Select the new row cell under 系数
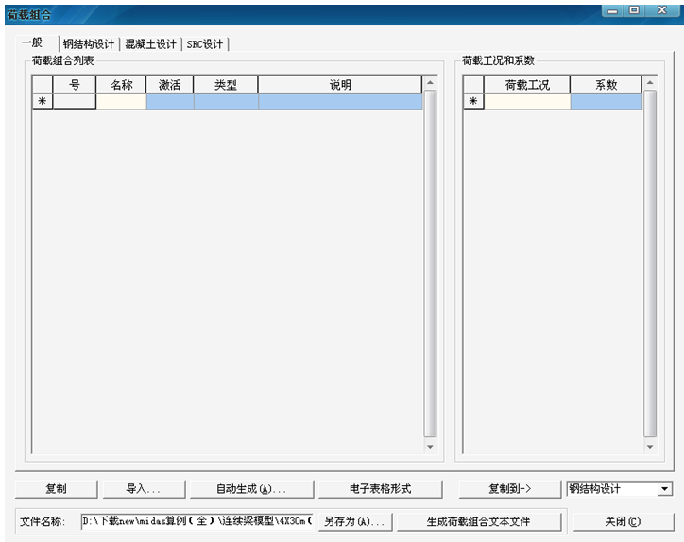This screenshot has height=542, width=684. (x=607, y=101)
